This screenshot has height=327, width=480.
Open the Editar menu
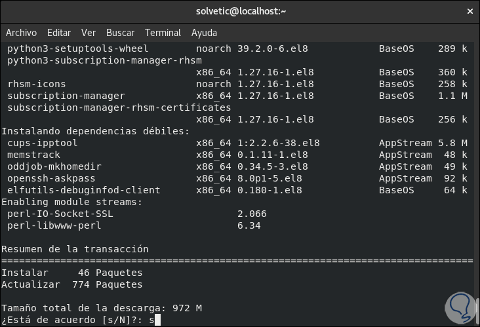[59, 33]
